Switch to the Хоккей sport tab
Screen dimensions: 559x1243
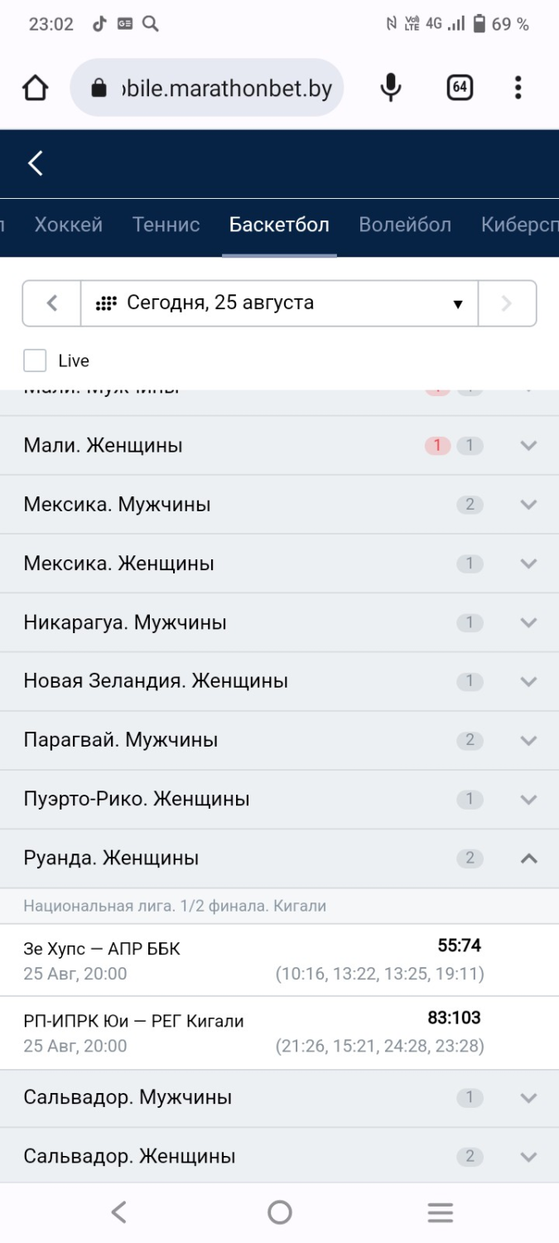[x=69, y=225]
